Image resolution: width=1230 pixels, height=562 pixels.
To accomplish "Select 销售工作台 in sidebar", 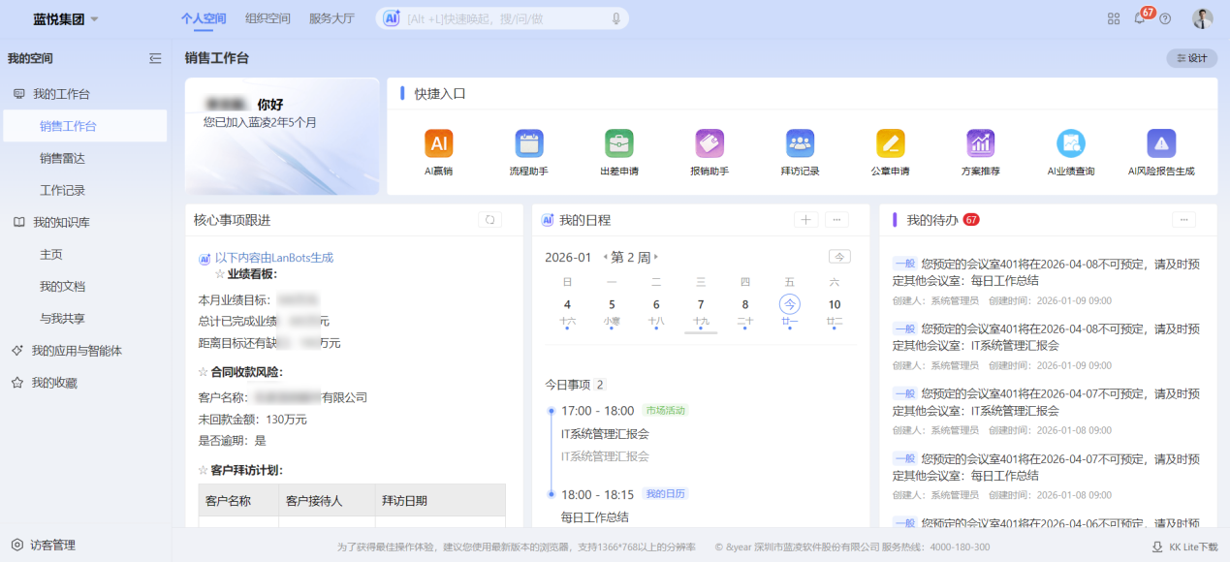I will coord(84,126).
